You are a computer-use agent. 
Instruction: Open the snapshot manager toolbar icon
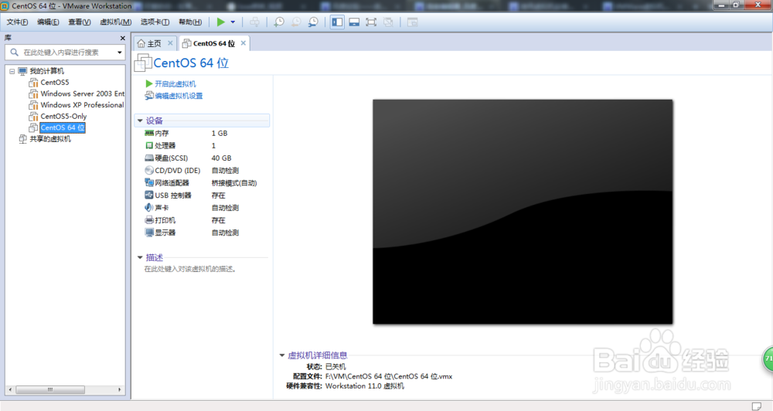[313, 22]
